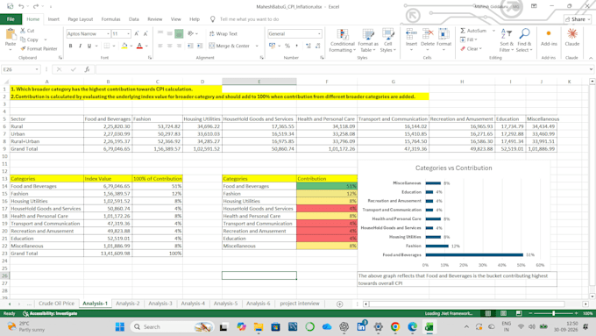
Task: Adjust the zoom slider handle
Action: tap(553, 313)
